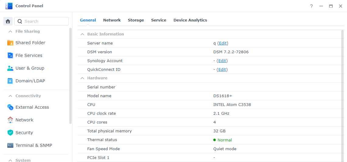The width and height of the screenshot is (347, 162).
Task: Open the Device Analytics tab
Action: 190,20
